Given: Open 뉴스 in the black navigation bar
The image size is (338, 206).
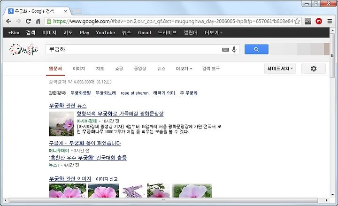Looking at the screenshot, I should tap(126, 32).
